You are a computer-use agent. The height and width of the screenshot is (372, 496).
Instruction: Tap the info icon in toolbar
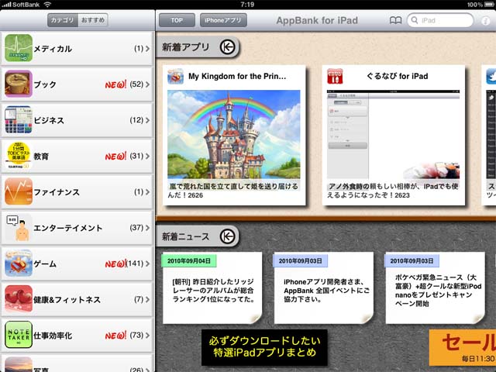(x=486, y=21)
